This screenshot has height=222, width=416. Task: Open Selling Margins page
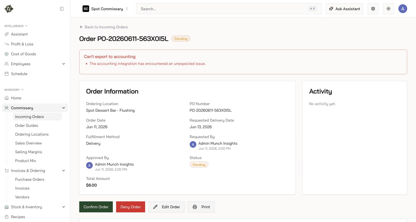(28, 152)
